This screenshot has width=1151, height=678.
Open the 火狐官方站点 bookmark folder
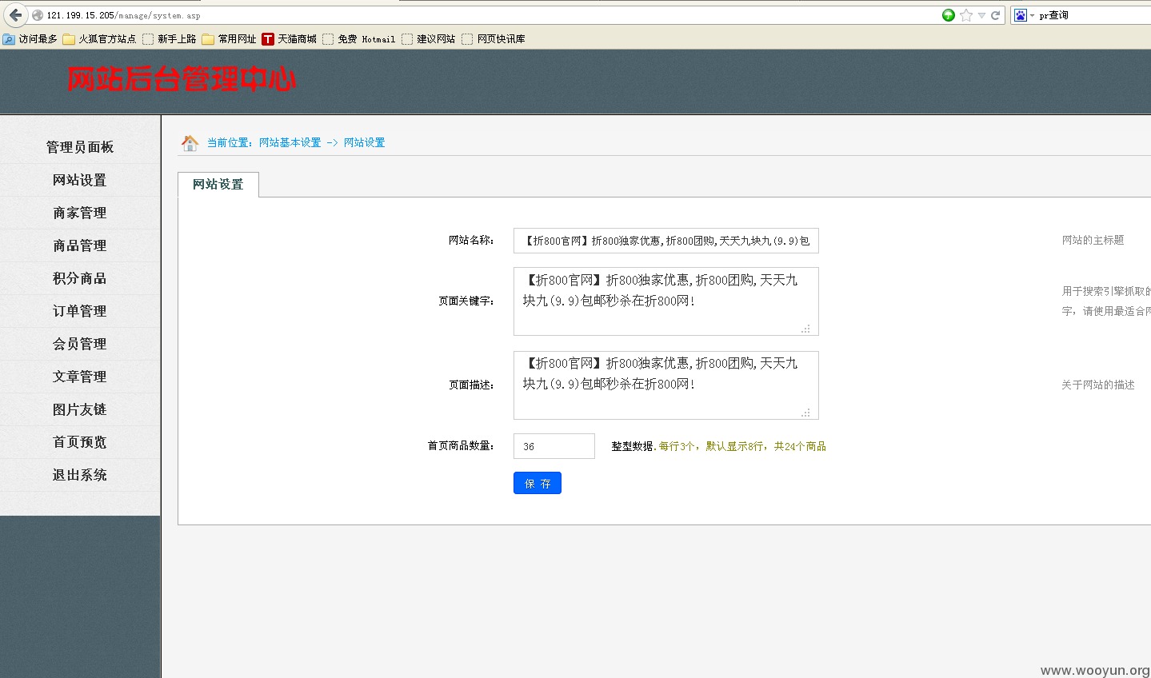[100, 39]
